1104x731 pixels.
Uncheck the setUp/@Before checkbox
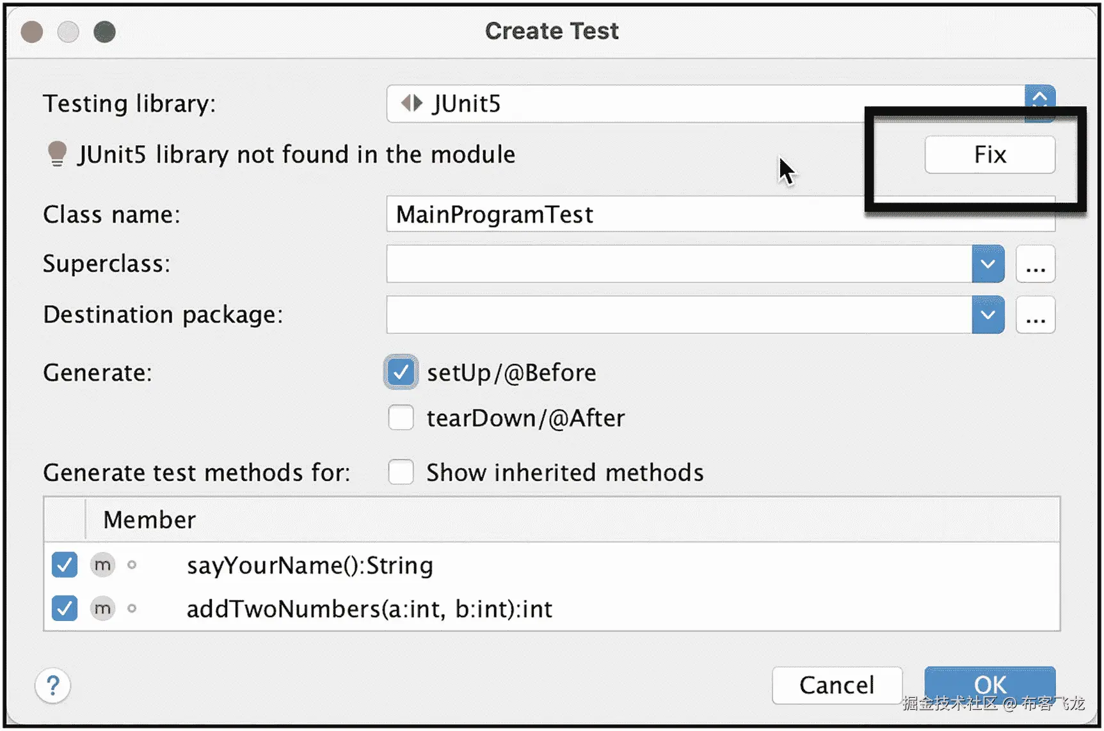pyautogui.click(x=401, y=372)
